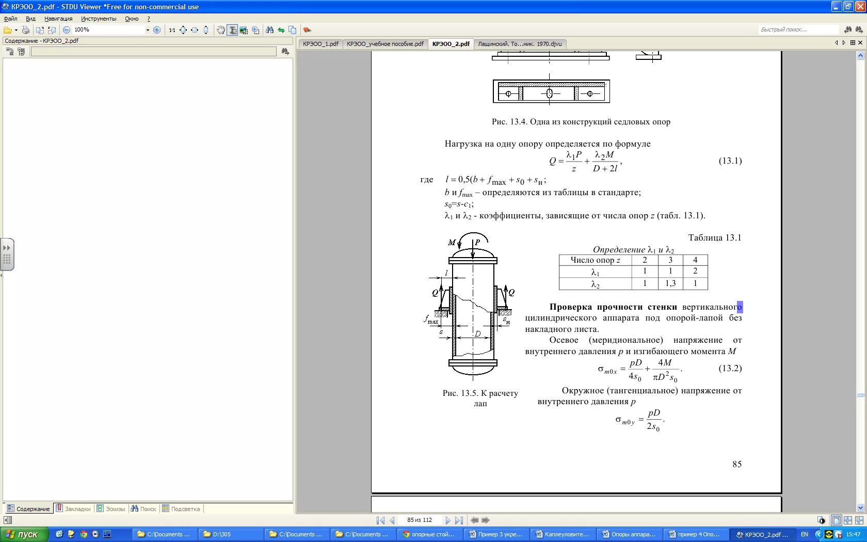Click the quick search field
Viewport: 867px width, 542px height.
click(x=798, y=30)
